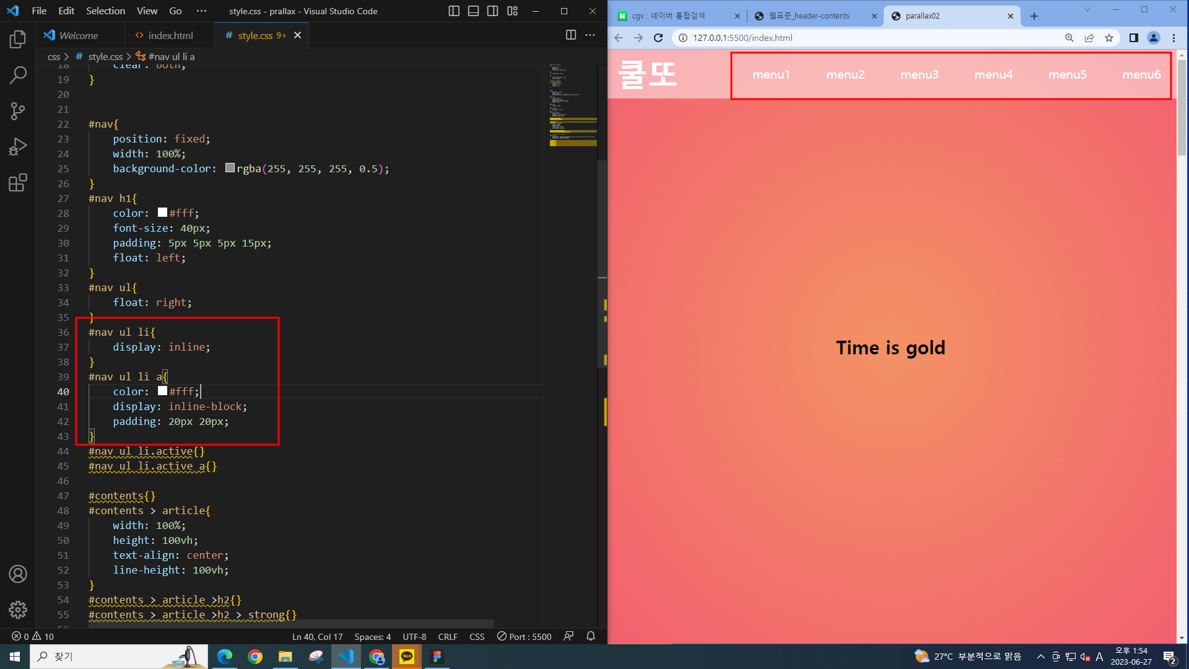
Task: Open the Explorer view in activity bar
Action: [18, 40]
